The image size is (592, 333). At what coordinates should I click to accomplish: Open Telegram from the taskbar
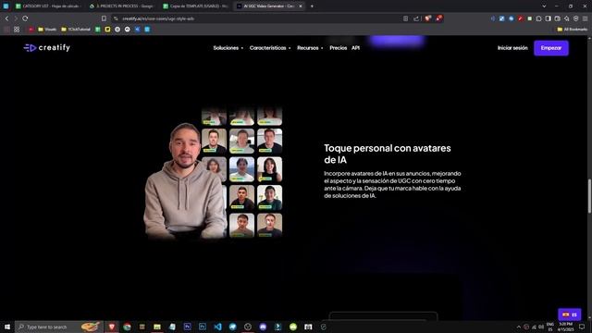click(x=232, y=327)
